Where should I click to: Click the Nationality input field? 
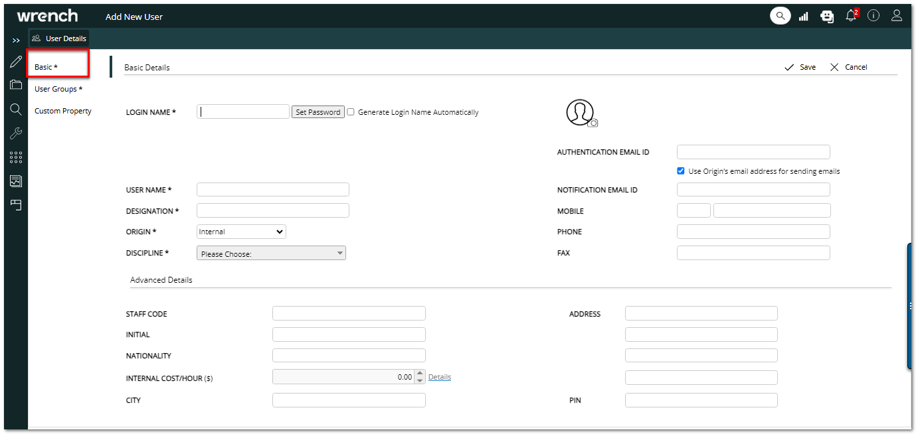click(x=349, y=356)
